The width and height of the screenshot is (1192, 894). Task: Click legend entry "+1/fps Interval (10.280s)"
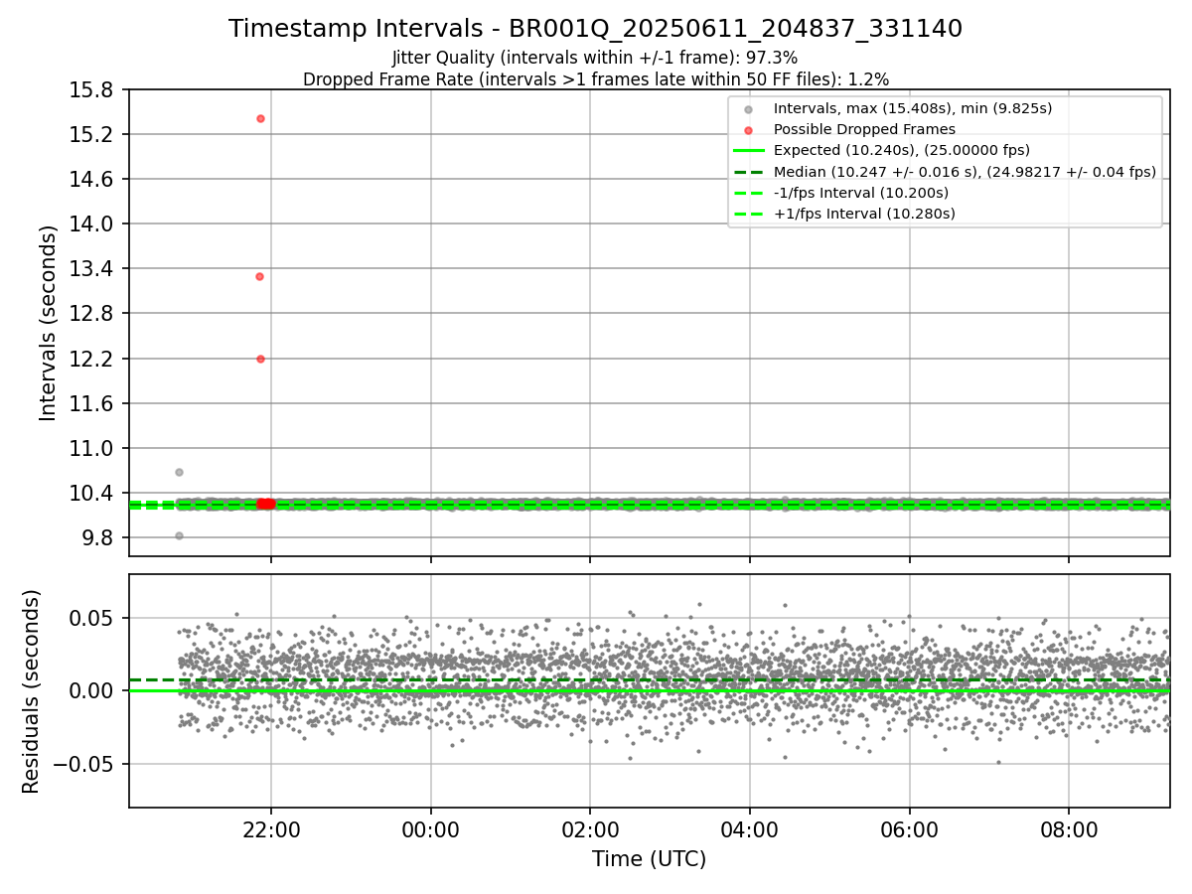pos(864,214)
